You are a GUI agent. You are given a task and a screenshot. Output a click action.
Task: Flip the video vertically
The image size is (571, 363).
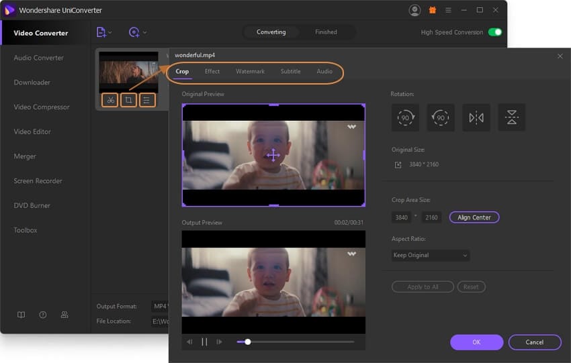click(x=512, y=117)
